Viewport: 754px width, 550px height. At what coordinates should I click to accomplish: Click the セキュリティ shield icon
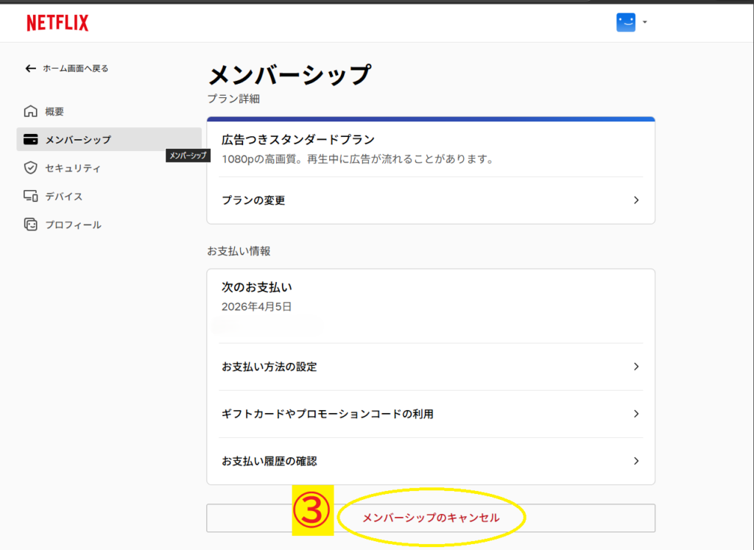(30, 168)
